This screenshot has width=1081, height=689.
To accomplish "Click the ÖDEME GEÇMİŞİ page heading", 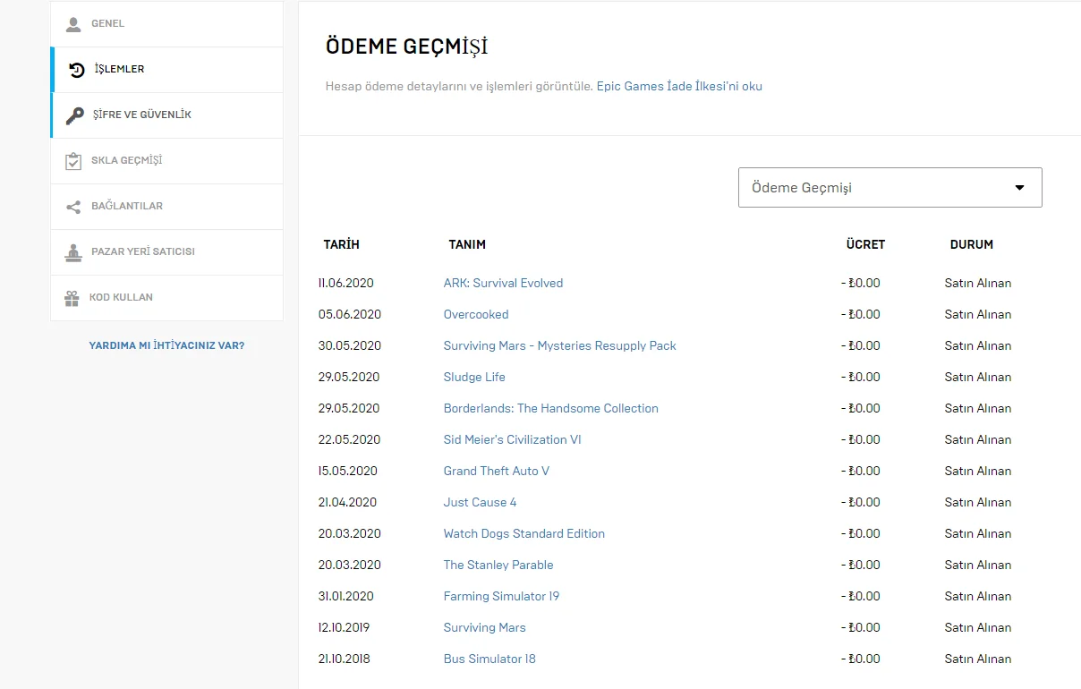I will pos(407,47).
